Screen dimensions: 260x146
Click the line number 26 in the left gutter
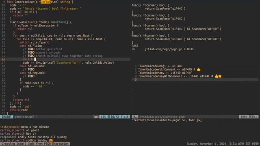pyautogui.click(x=3, y=59)
